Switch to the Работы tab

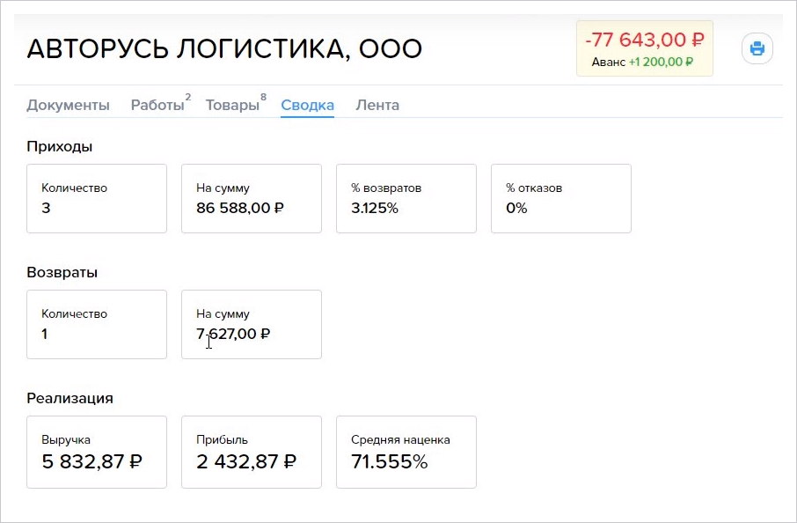point(159,105)
